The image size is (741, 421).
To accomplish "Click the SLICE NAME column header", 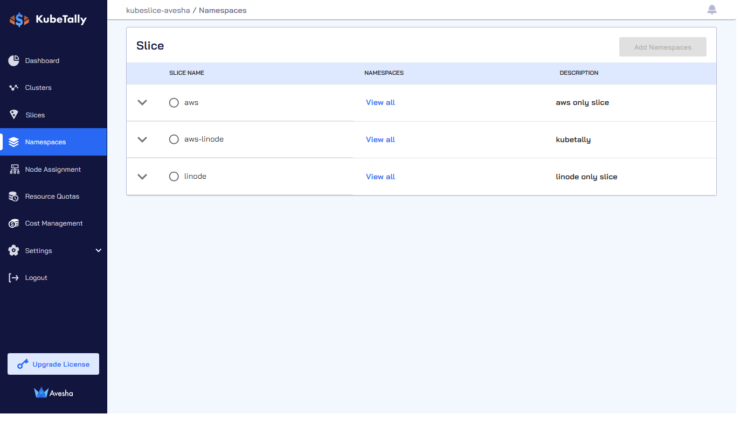I will click(186, 73).
